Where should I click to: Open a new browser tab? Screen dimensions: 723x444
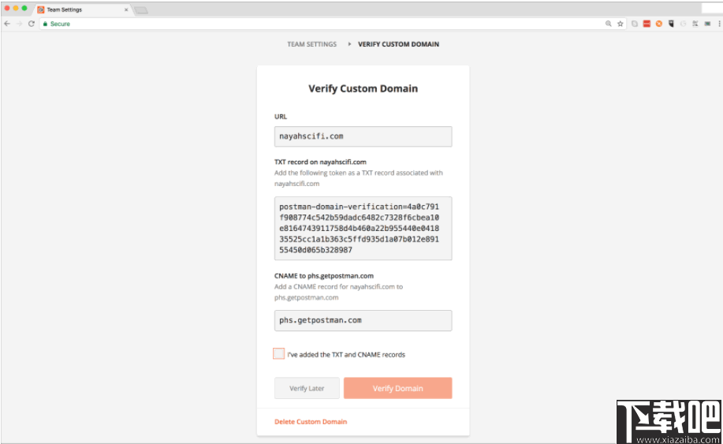coord(141,9)
